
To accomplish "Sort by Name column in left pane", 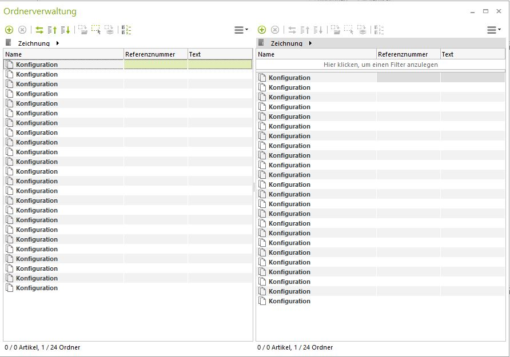I will coord(63,54).
